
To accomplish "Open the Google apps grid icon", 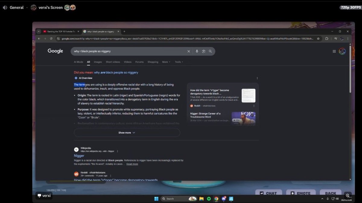I will [334, 52].
